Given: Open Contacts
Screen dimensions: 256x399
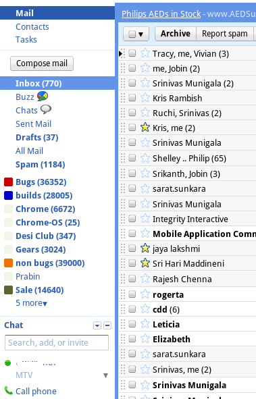Looking at the screenshot, I should click(x=32, y=26).
